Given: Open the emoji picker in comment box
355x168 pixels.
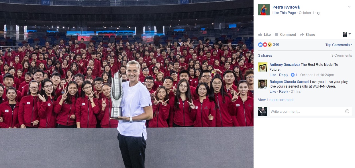Looking at the screenshot, I should pyautogui.click(x=347, y=111).
